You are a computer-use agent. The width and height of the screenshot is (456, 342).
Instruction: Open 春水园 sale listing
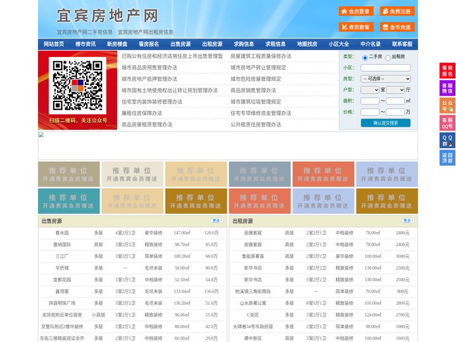[62, 233]
